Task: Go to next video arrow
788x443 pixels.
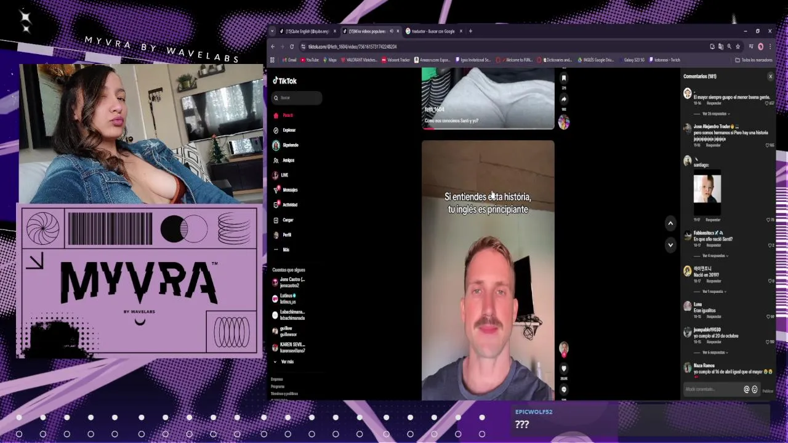Action: [670, 245]
